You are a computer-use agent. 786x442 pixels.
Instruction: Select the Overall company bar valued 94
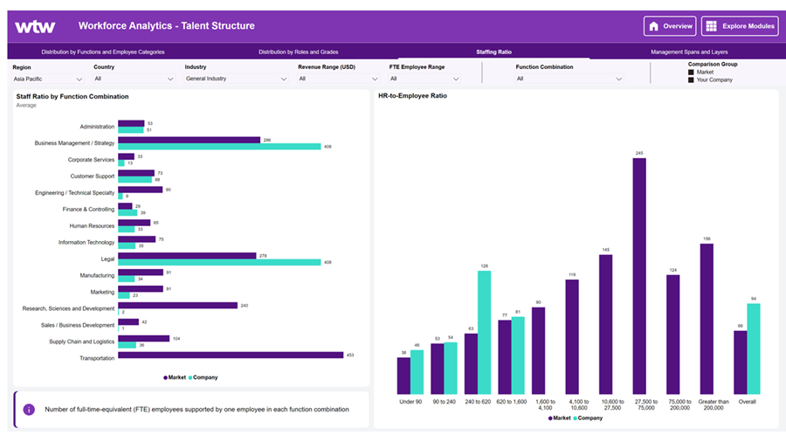pos(754,349)
